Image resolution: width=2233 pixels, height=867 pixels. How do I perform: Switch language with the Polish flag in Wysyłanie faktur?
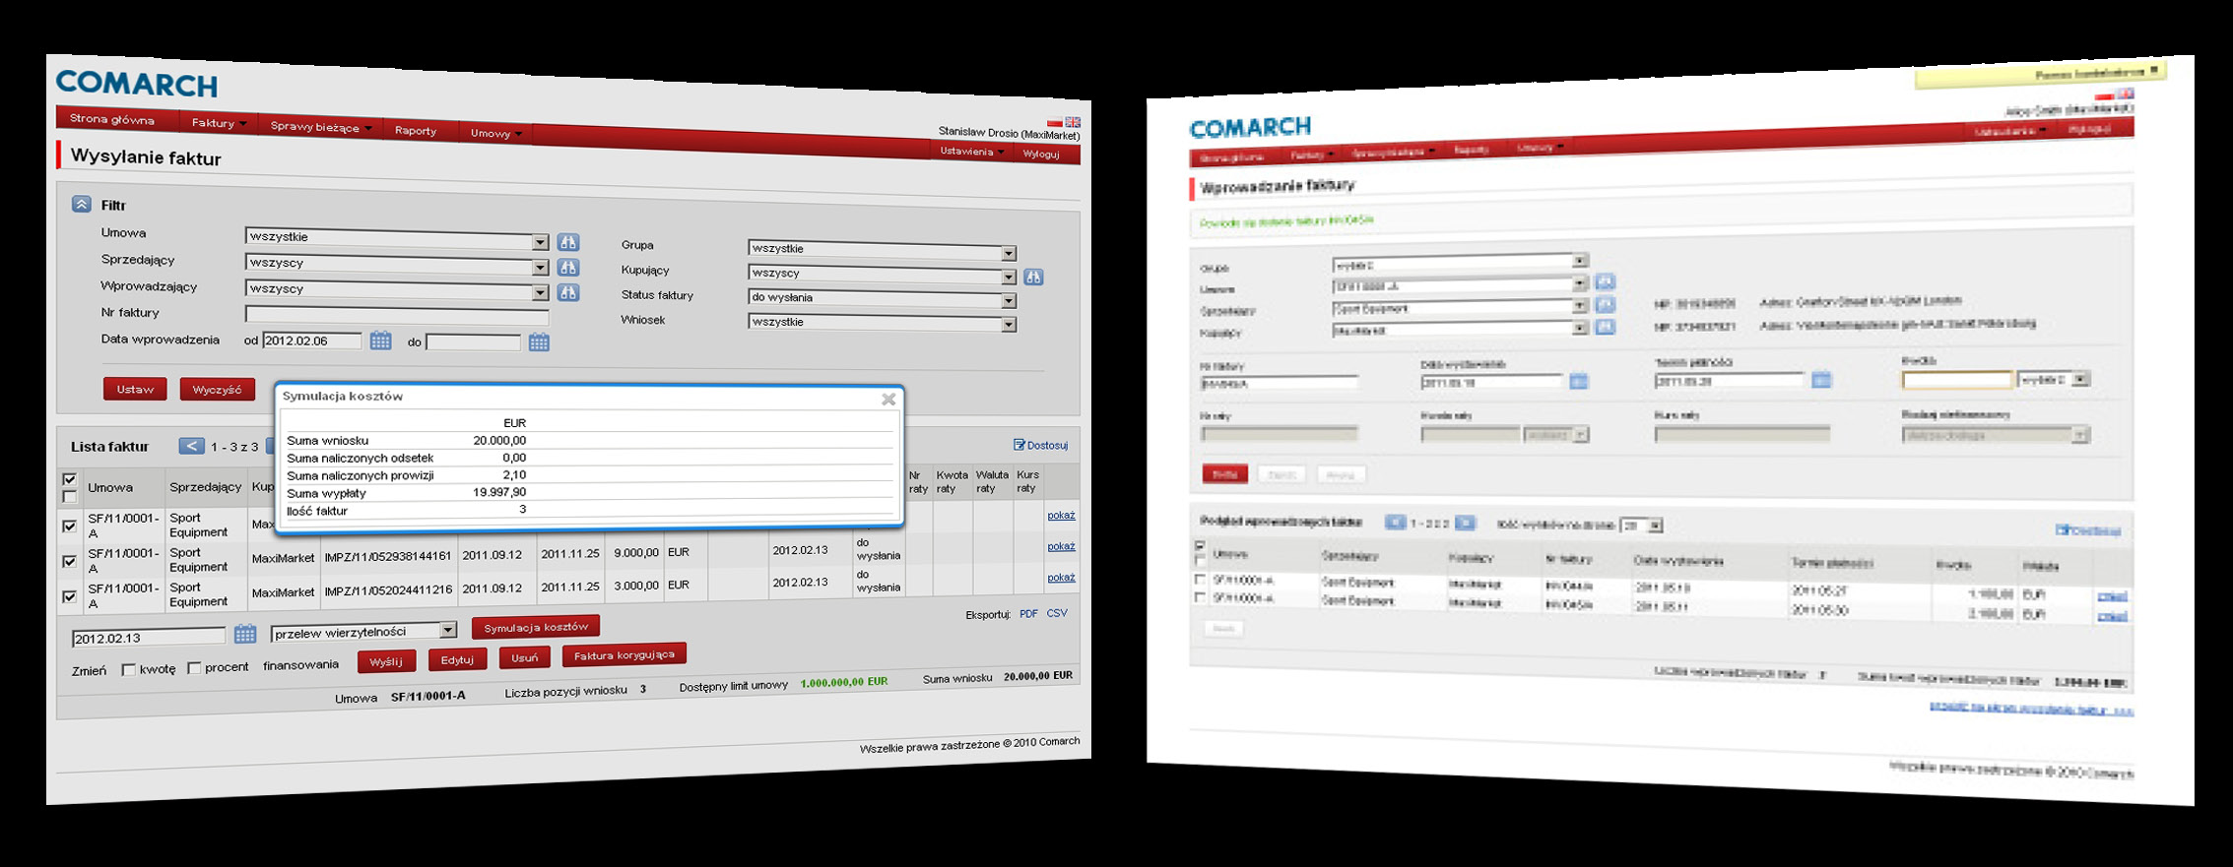coord(1055,122)
